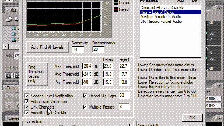Click the OK button

pos(192,118)
